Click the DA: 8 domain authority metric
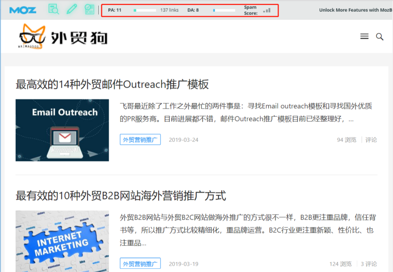This screenshot has width=393, height=272. 193,10
